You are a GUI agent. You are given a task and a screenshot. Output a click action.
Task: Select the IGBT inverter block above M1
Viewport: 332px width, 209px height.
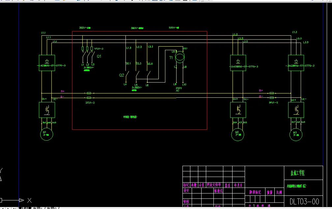click(x=47, y=110)
